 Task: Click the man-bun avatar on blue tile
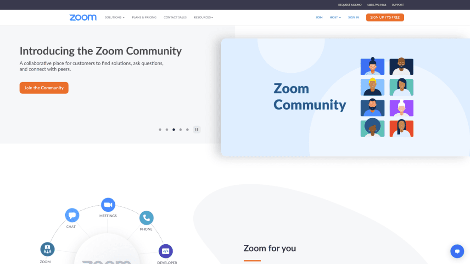(x=372, y=66)
